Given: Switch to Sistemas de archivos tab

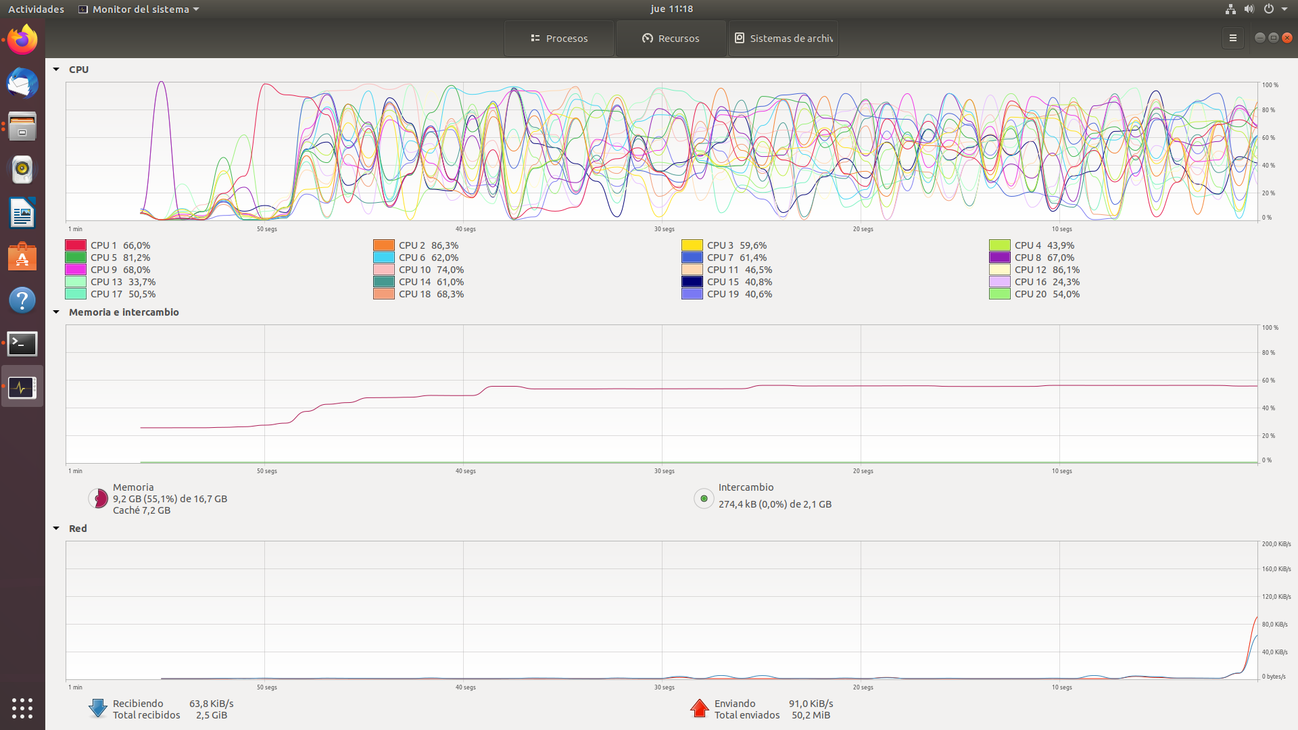Looking at the screenshot, I should [x=784, y=39].
